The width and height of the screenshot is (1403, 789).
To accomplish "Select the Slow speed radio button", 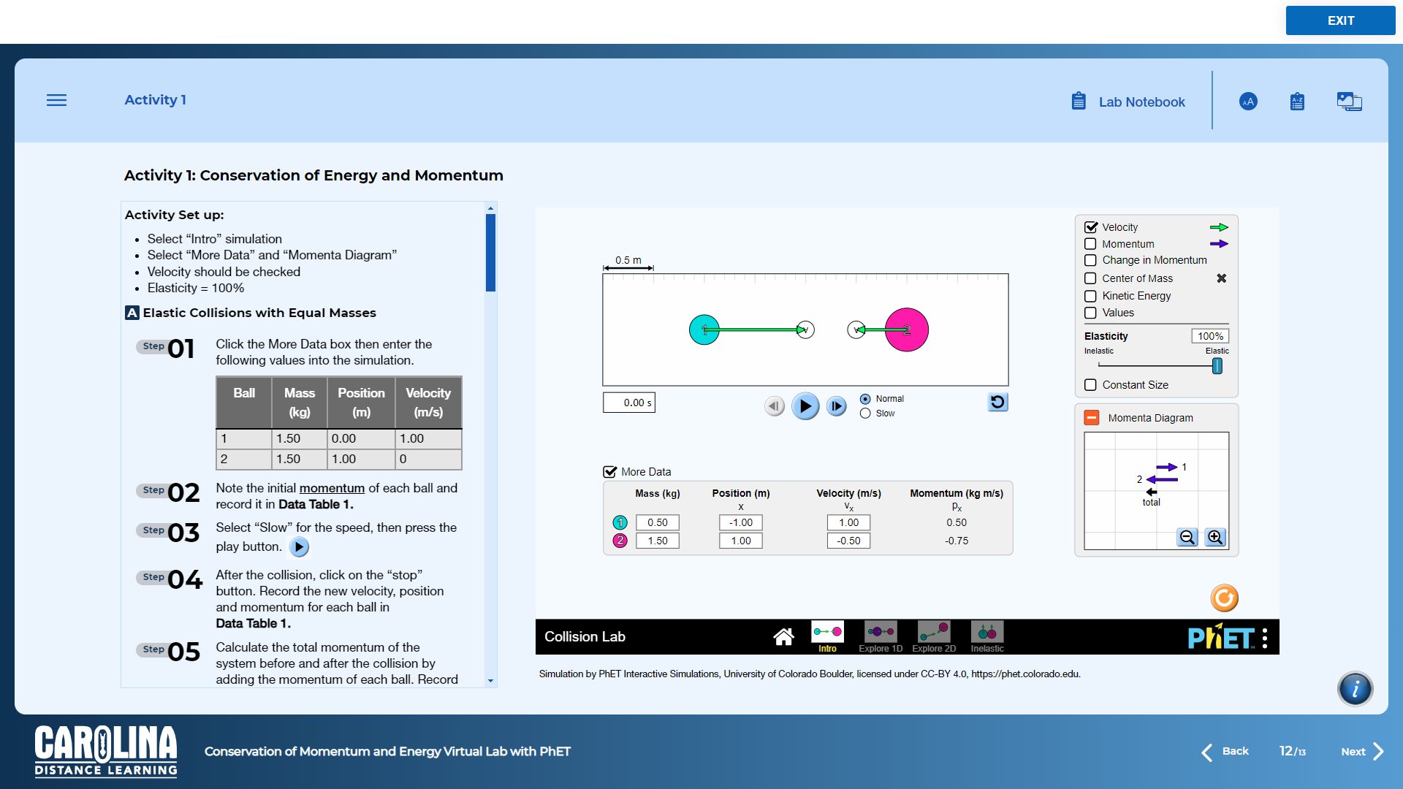I will click(865, 413).
